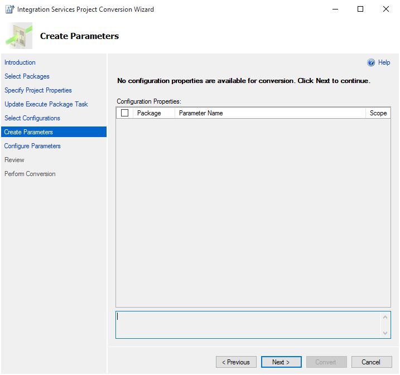Click the 'Create Parameters' page heading

tap(79, 36)
